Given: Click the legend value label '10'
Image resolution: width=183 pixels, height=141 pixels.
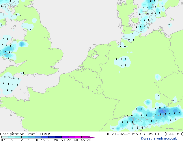Looking at the screenshot, I should pyautogui.click(x=36, y=140).
